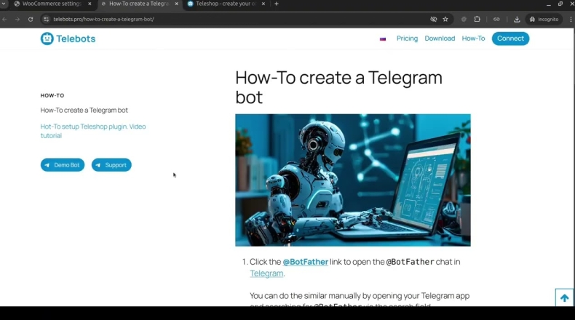Close the Teleshop browser tab
The width and height of the screenshot is (575, 320).
coord(263,4)
